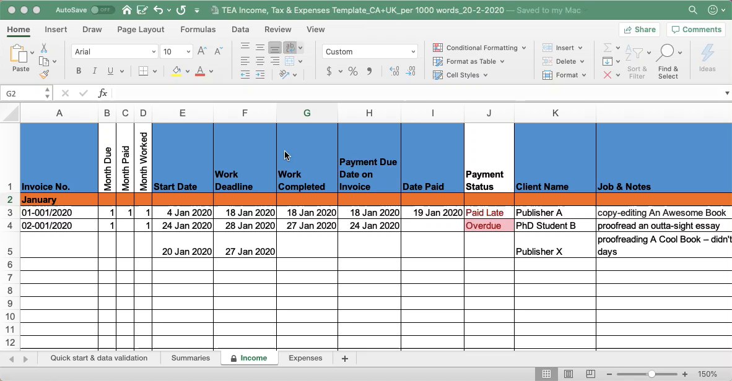The height and width of the screenshot is (381, 732).
Task: Open Conditional Formatting menu
Action: coord(479,48)
